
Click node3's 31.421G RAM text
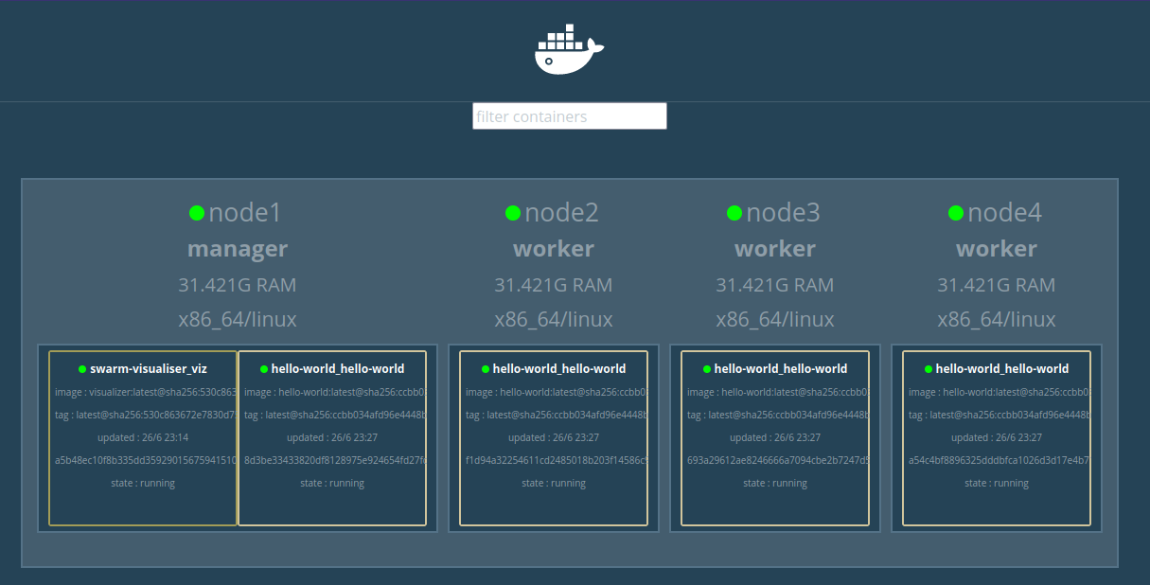tap(775, 285)
